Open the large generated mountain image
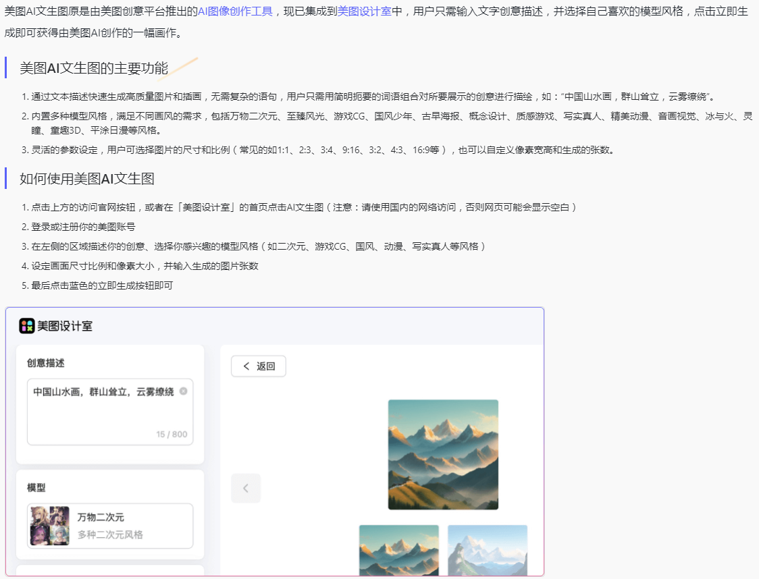The image size is (759, 579). [x=443, y=455]
